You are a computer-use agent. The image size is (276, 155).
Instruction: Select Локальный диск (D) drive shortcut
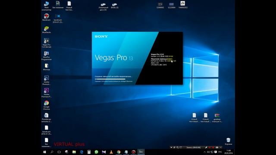coord(103,7)
